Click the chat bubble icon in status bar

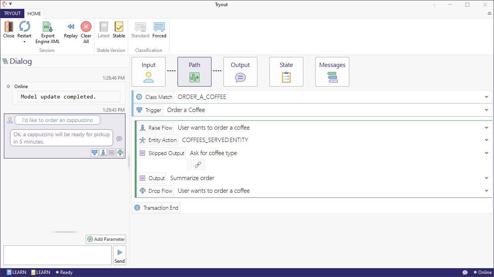point(465,272)
